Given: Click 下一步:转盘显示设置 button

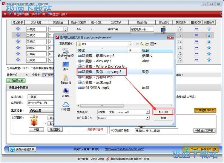Looking at the screenshot, I should coord(201,149).
